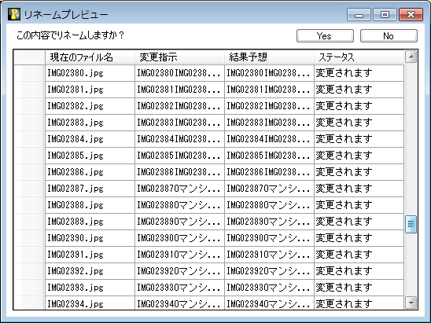
Task: Select file name IMG02382.jpg
Action: 90,106
